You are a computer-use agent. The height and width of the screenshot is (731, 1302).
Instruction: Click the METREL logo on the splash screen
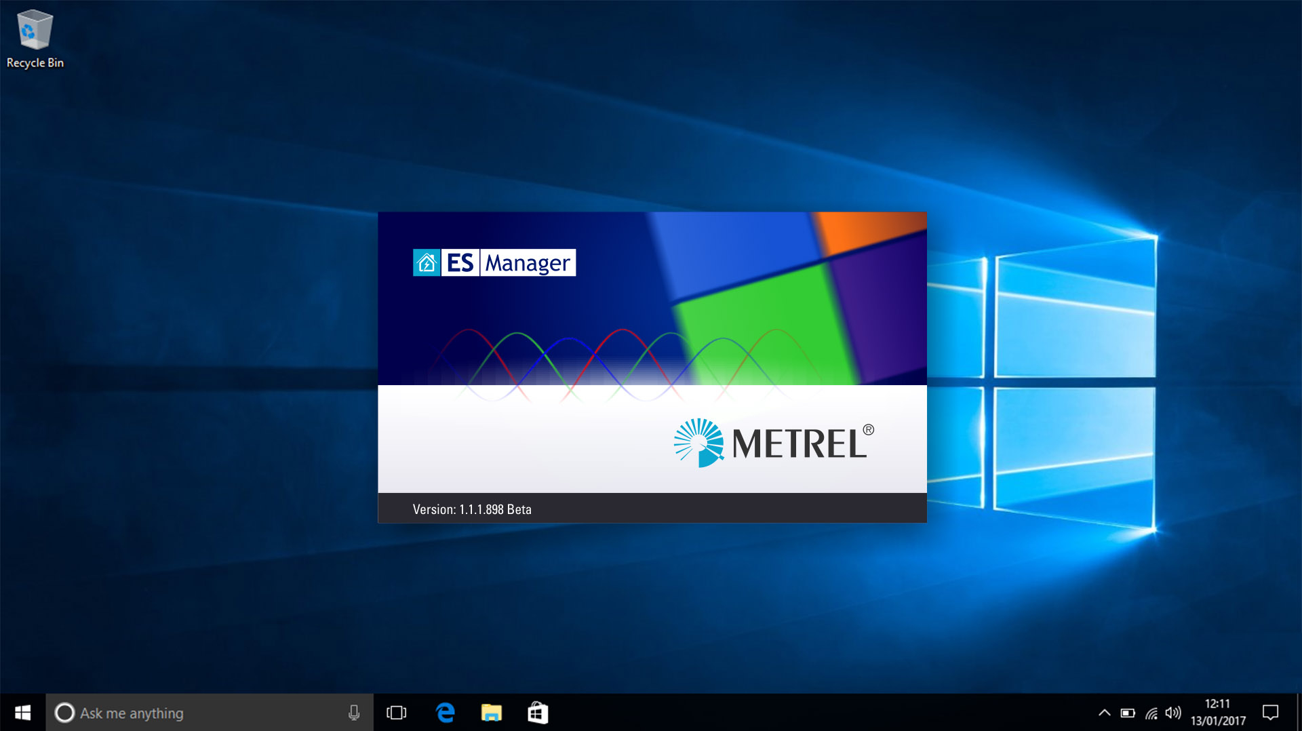pyautogui.click(x=774, y=443)
